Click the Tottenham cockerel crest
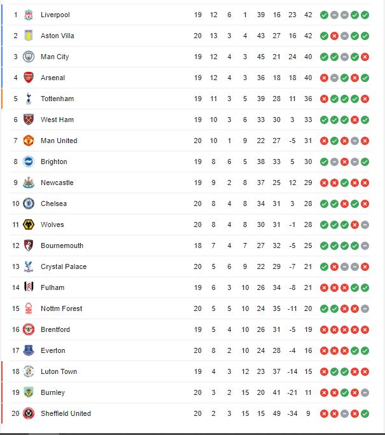This screenshot has height=435, width=385. coord(28,99)
